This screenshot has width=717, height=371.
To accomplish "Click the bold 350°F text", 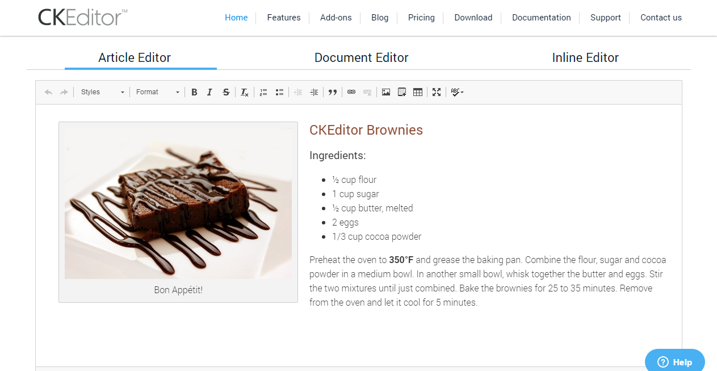I will point(401,260).
